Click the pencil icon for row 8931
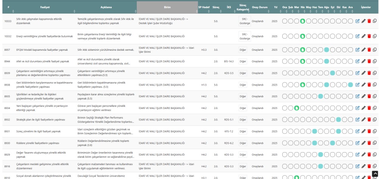 point(363,131)
